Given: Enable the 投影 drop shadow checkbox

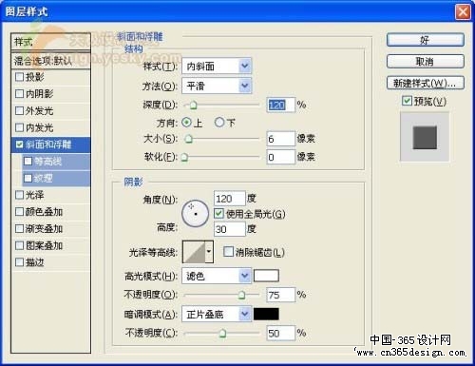Looking at the screenshot, I should point(19,77).
